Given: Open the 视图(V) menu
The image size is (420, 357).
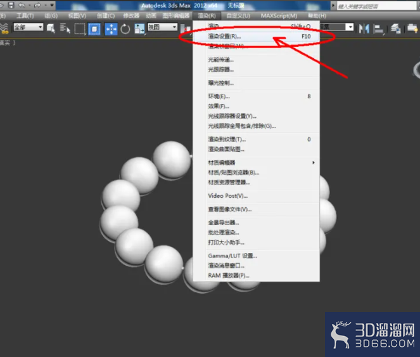Looking at the screenshot, I should [77, 16].
